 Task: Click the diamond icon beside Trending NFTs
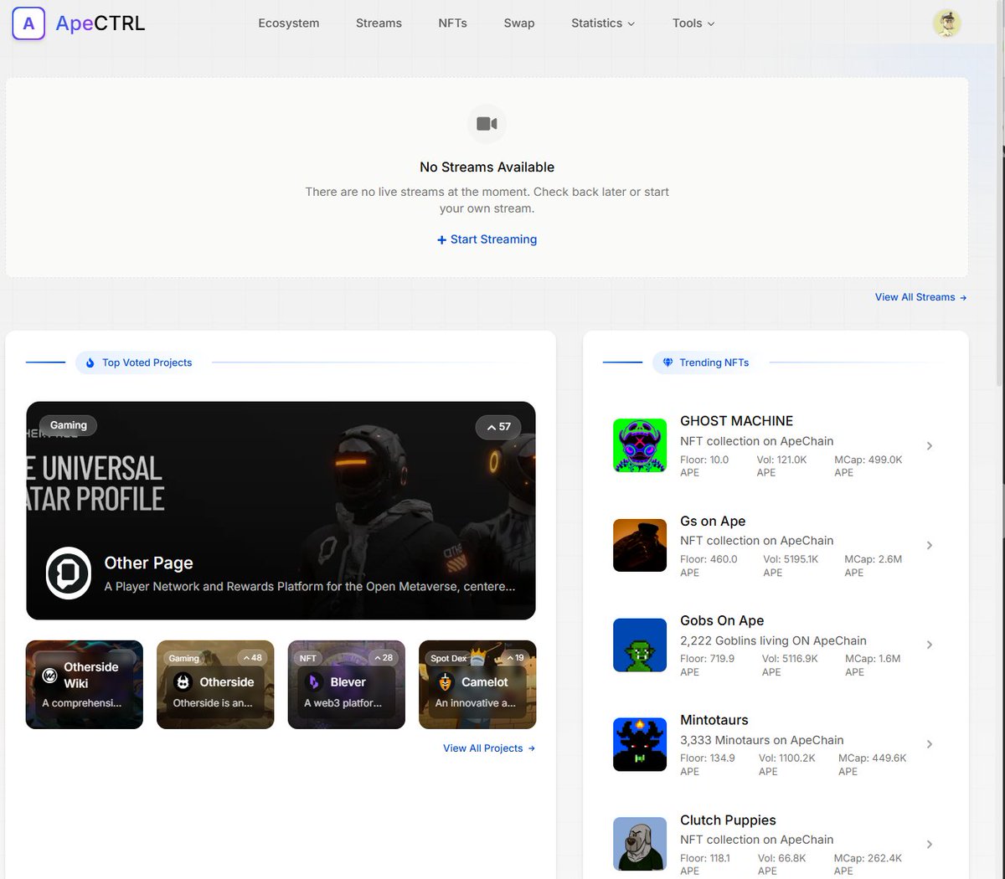tap(667, 362)
